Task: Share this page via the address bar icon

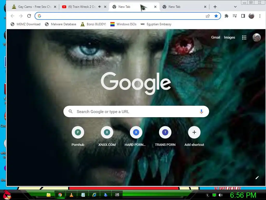Action: [x=208, y=16]
